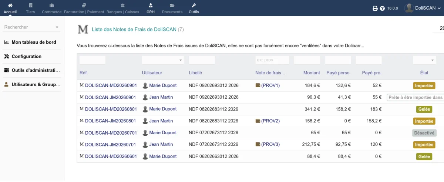
Task: Open the (PROV2) expense report link
Action: pyautogui.click(x=270, y=121)
